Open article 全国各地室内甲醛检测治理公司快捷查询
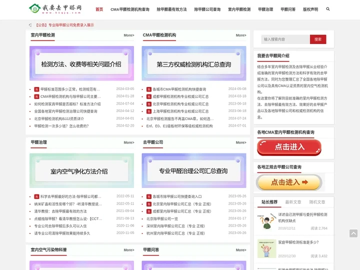This screenshot has width=360, height=270. 65,111
